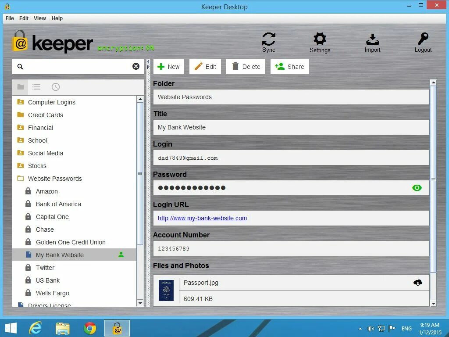Click the network tray icon
Screen dimensions: 449x337
point(381,328)
